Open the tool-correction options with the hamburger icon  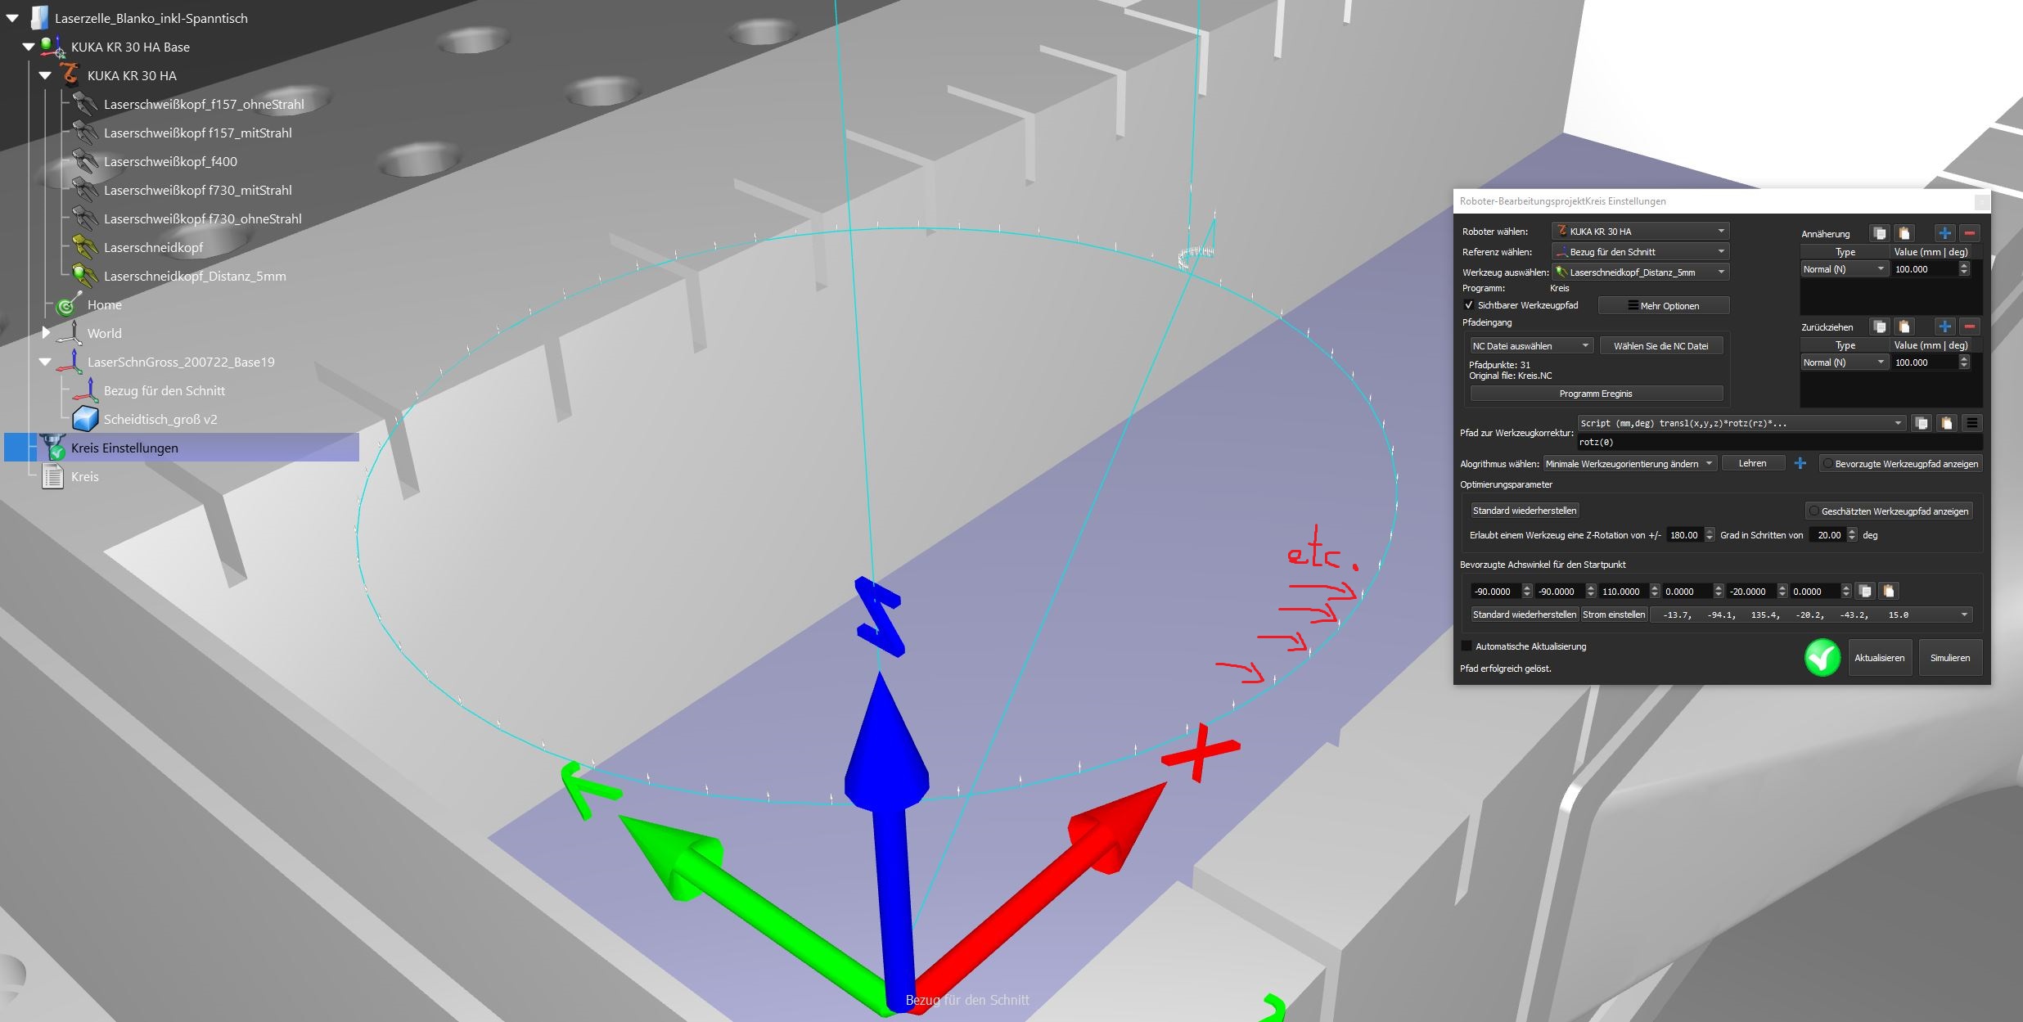click(x=1972, y=423)
